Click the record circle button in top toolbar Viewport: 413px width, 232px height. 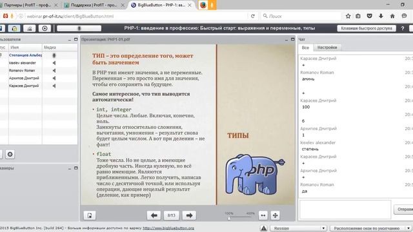coord(45,28)
